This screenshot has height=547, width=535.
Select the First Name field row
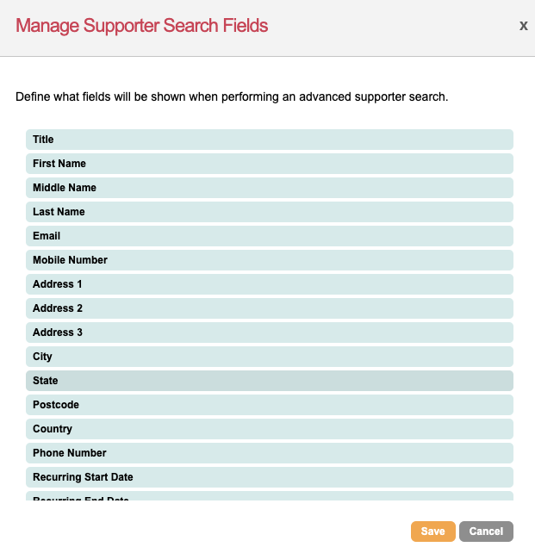point(270,164)
